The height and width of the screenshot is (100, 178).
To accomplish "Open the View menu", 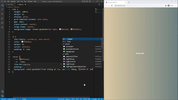I will pos(18,1).
